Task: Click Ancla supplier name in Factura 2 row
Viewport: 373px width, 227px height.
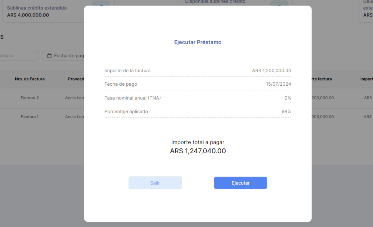Action: (74, 98)
